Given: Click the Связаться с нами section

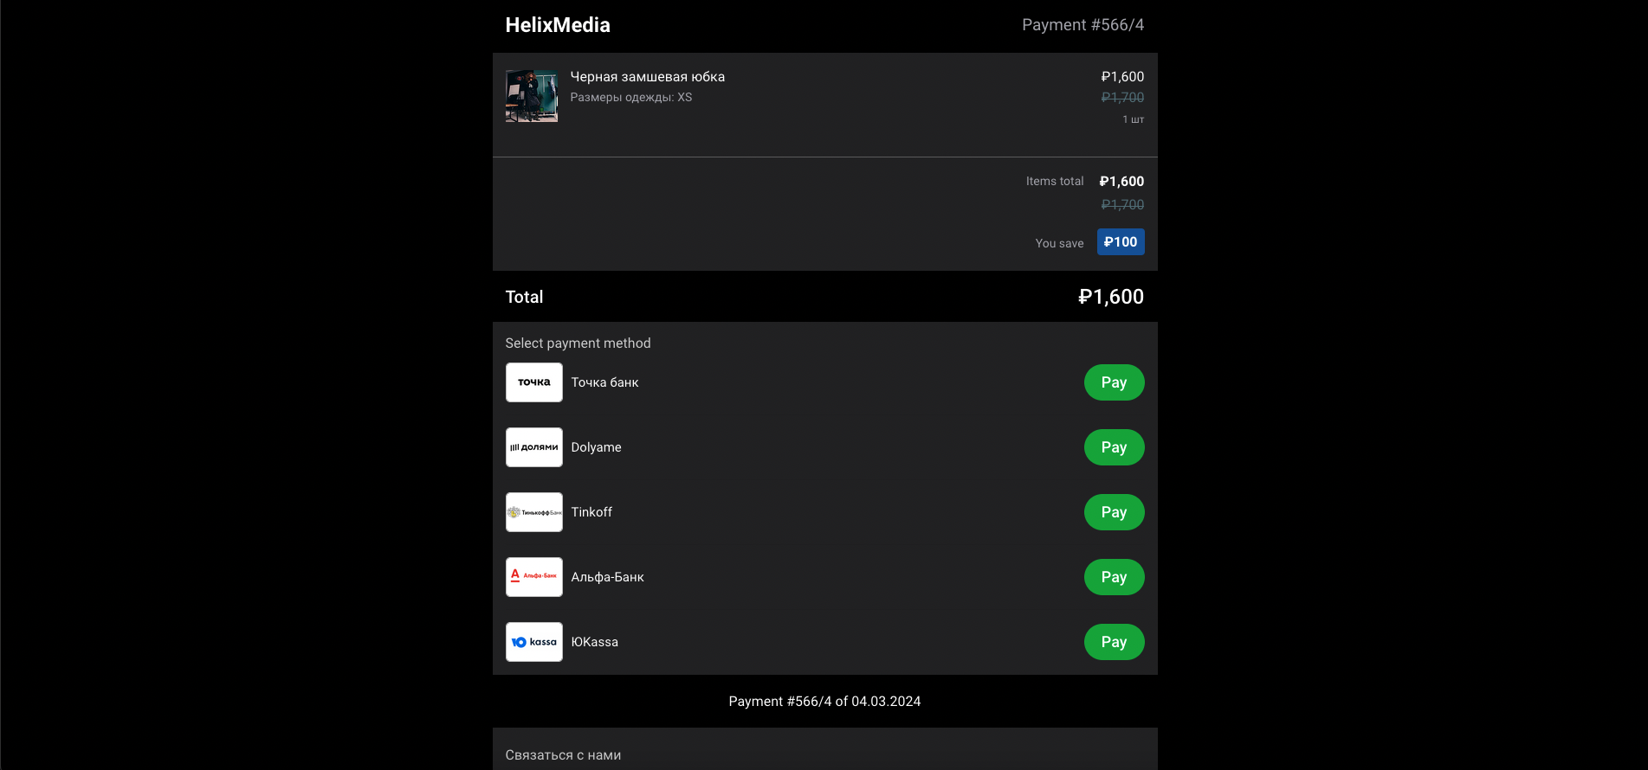Looking at the screenshot, I should [563, 755].
